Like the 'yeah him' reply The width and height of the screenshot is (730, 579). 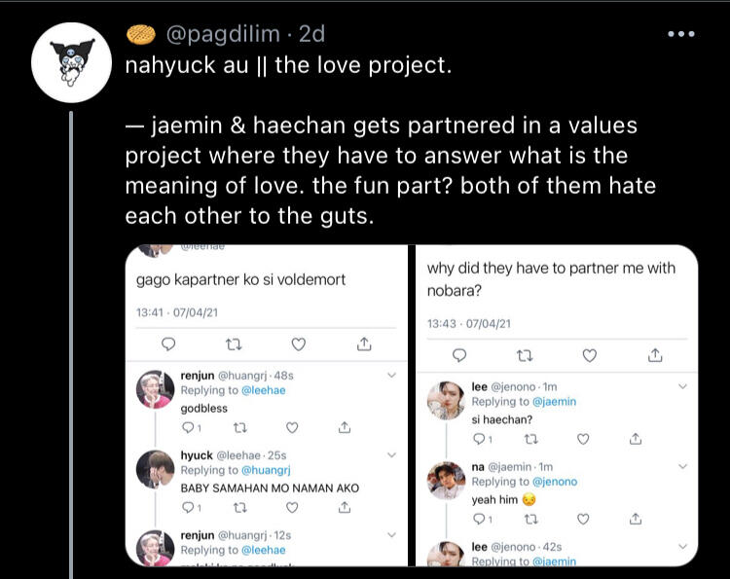point(583,519)
